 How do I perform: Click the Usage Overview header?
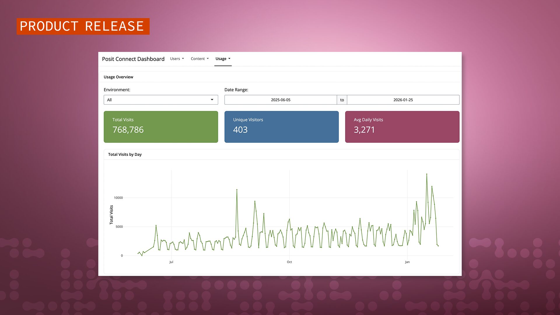pyautogui.click(x=118, y=77)
